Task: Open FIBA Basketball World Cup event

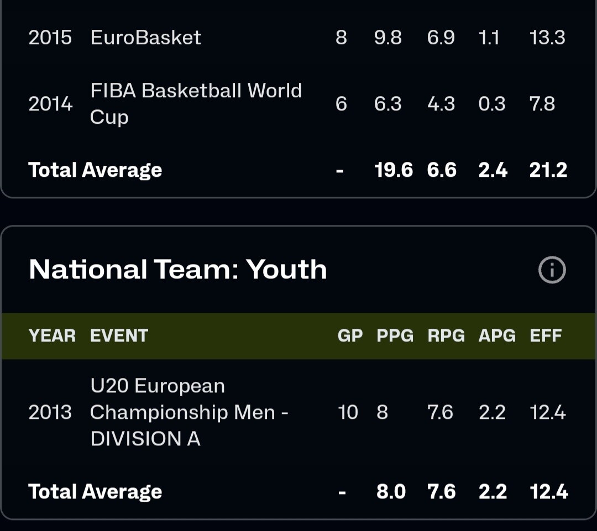Action: 196,103
